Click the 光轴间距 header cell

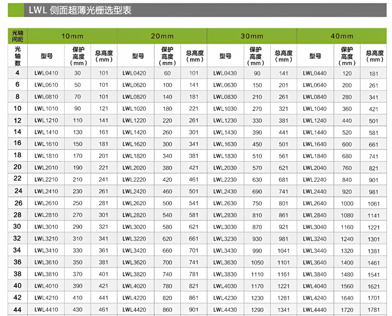17,36
